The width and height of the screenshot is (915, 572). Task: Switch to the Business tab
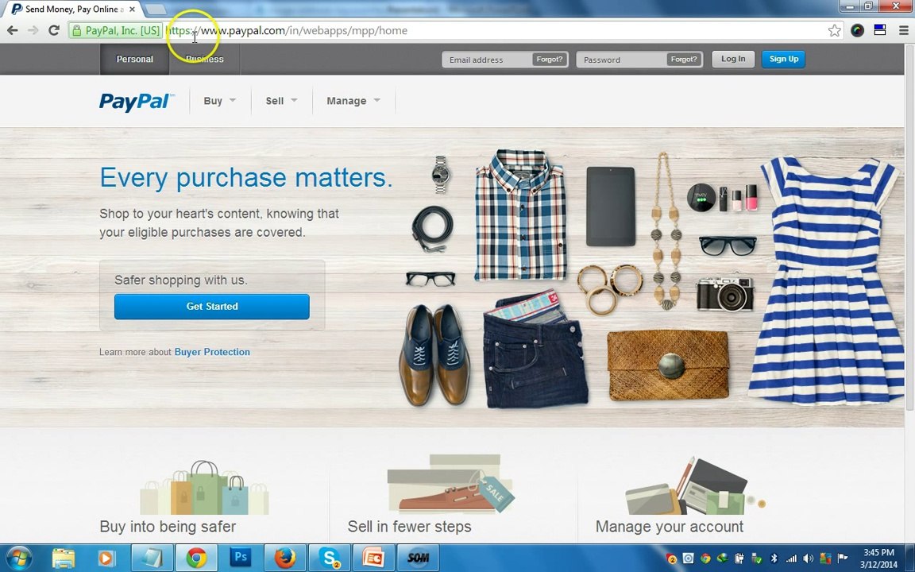click(x=204, y=59)
